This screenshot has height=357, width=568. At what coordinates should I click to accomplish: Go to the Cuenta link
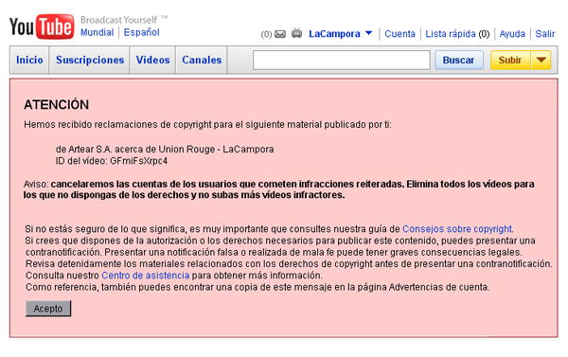click(x=399, y=34)
